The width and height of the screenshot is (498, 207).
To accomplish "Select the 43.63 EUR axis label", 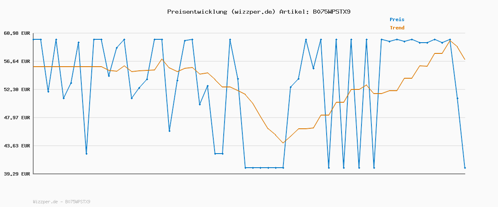I will [x=17, y=146].
